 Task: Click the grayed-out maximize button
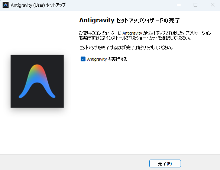195,5
